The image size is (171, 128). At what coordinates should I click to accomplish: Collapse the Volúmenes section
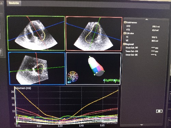(125, 22)
